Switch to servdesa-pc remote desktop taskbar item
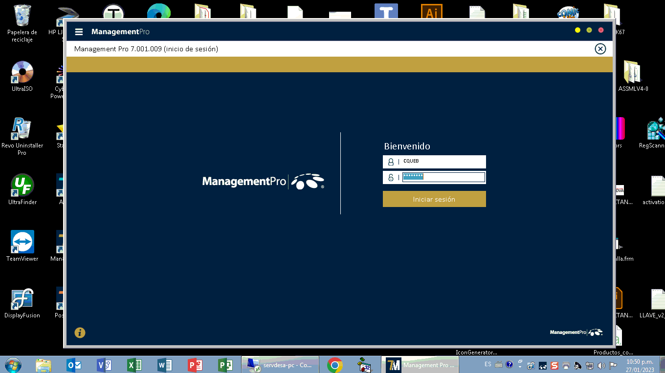Image resolution: width=665 pixels, height=373 pixels. [280, 365]
